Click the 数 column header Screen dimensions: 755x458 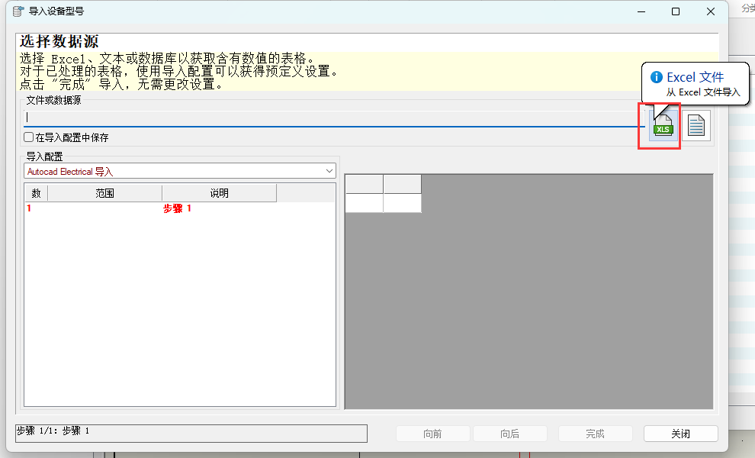tap(35, 192)
